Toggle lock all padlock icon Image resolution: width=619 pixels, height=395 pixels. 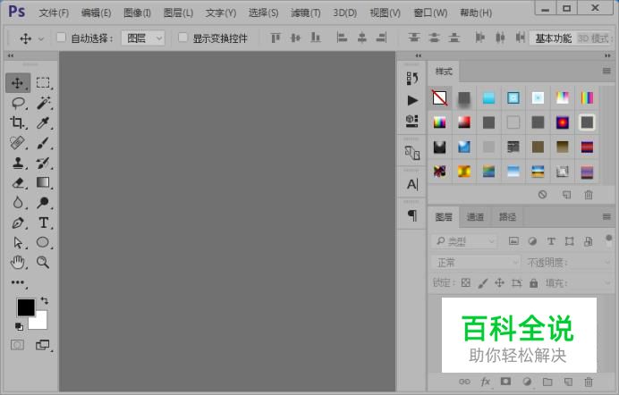[533, 282]
